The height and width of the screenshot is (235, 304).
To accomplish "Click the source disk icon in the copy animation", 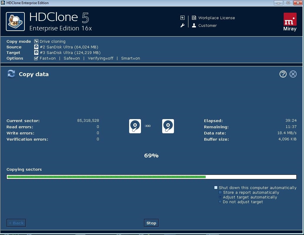I will click(x=135, y=126).
